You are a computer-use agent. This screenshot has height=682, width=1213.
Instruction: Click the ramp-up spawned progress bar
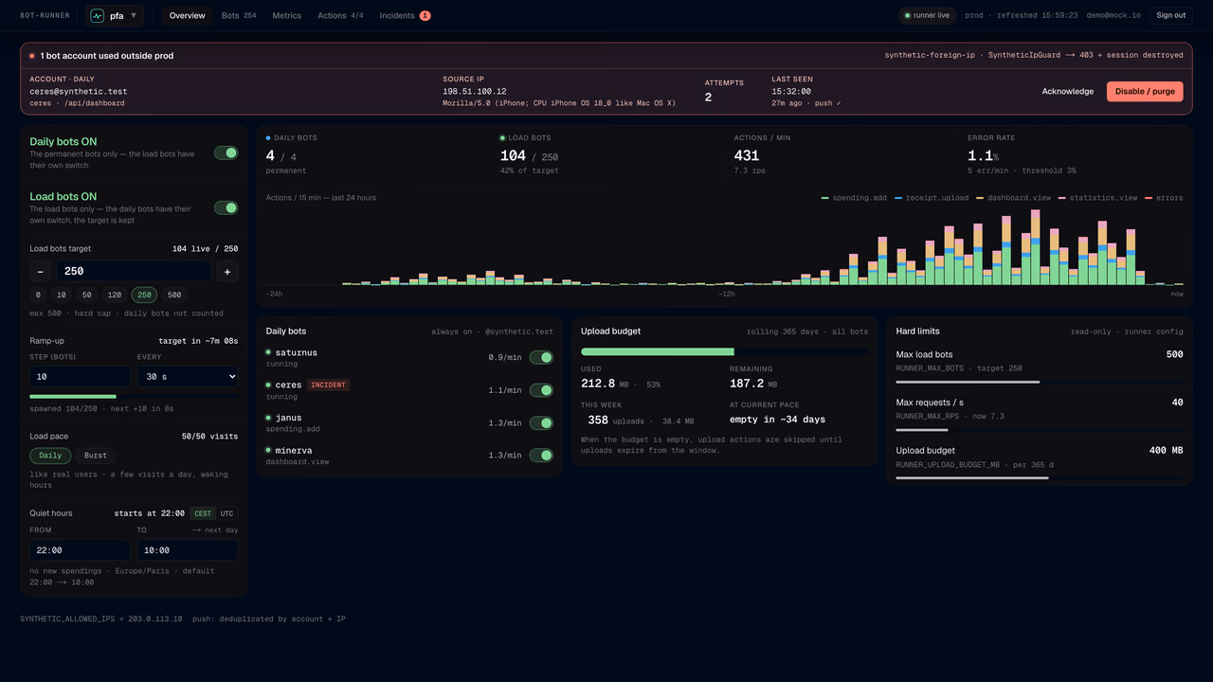[134, 396]
